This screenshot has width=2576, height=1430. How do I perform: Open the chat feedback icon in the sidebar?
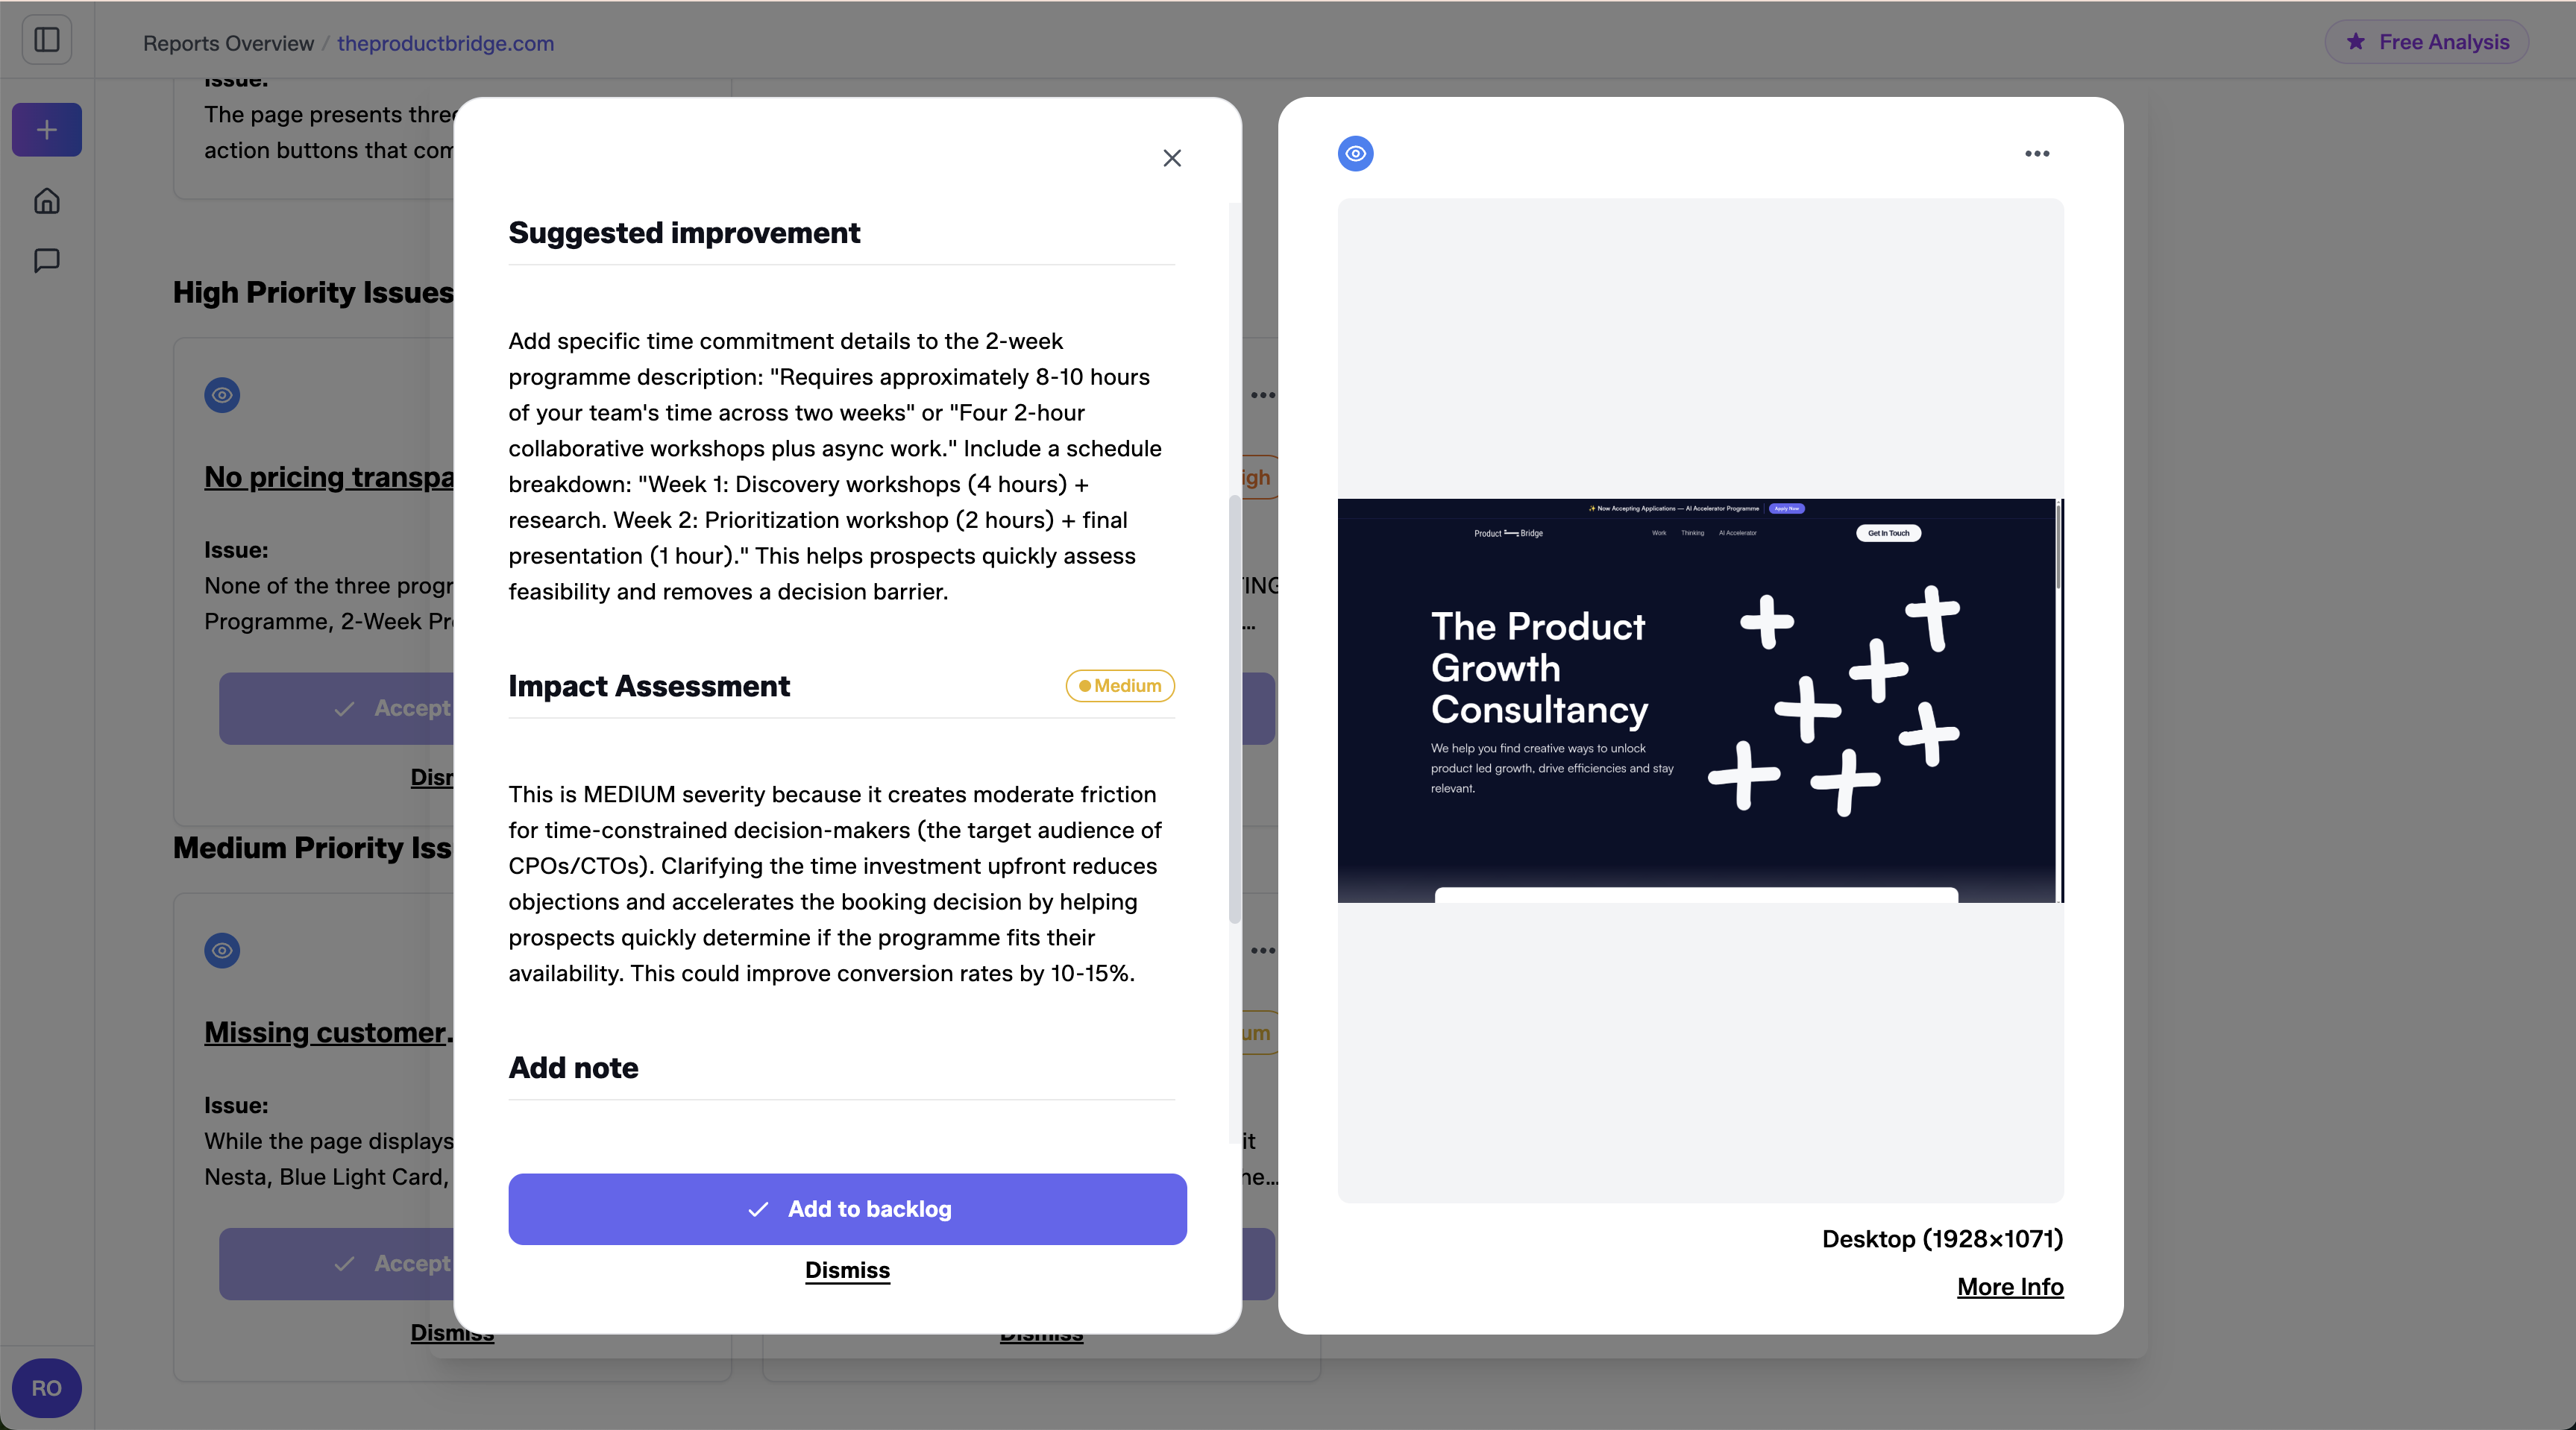tap(46, 261)
